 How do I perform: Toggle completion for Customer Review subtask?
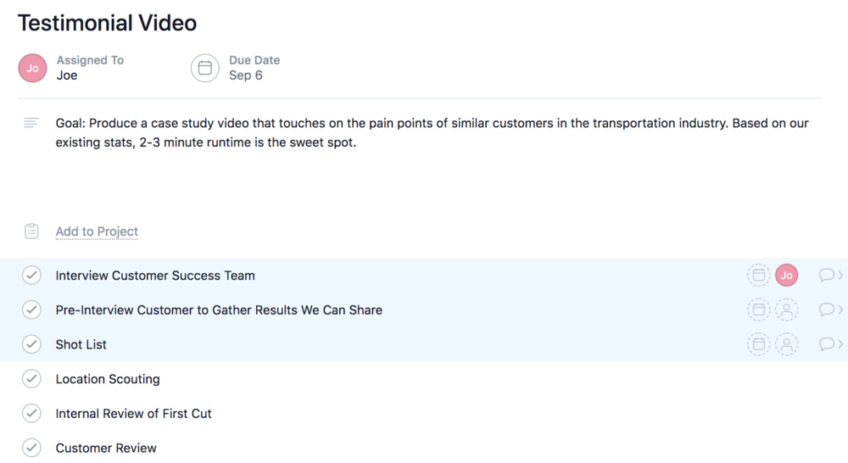[x=31, y=448]
